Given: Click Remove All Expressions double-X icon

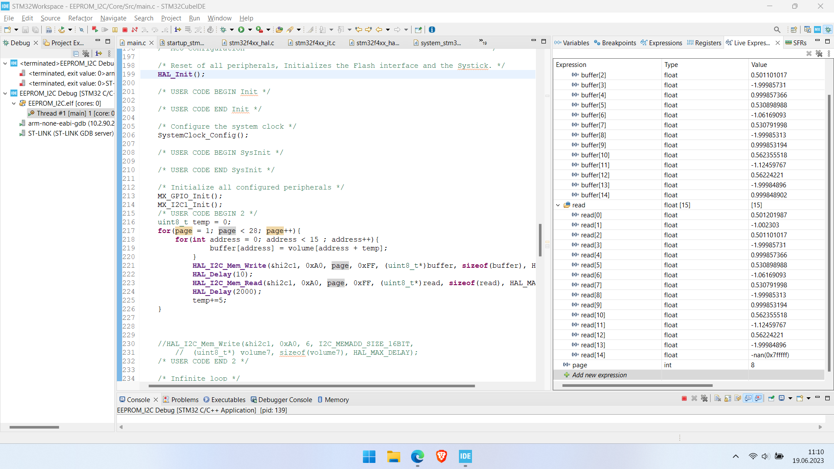Looking at the screenshot, I should coord(819,53).
